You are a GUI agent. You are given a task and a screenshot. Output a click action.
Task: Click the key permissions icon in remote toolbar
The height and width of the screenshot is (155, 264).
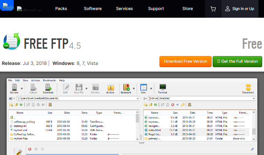[183, 105]
